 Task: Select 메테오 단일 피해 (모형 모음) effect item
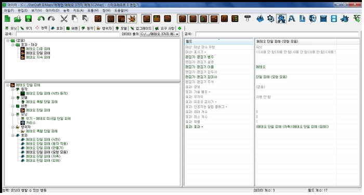coord(47,152)
